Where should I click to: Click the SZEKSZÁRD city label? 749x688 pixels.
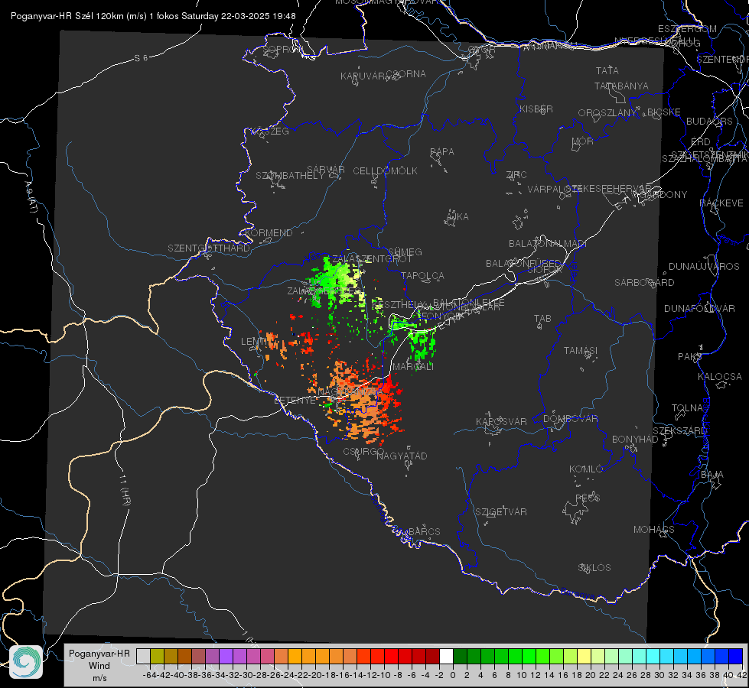point(679,431)
